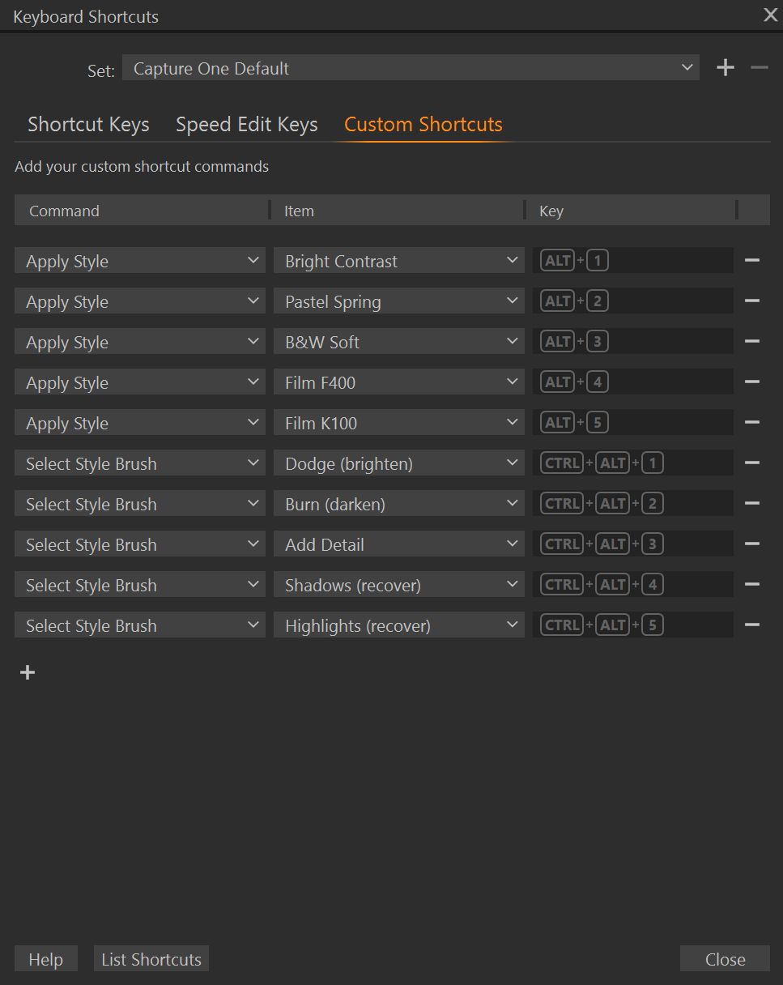Delete the Film F400 shortcut row
Viewport: 783px width, 985px height.
[x=751, y=382]
